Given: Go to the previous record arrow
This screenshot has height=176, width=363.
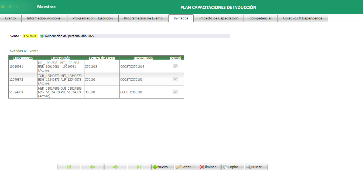Looking at the screenshot, I should pos(92,167).
